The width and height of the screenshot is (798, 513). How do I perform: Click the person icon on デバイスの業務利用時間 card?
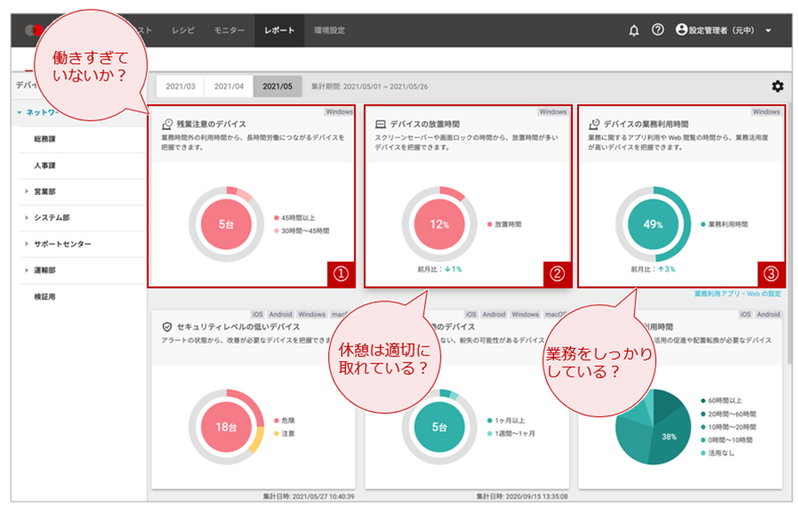click(x=593, y=124)
